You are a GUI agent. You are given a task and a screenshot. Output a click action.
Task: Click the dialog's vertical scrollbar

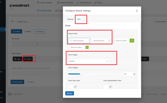pyautogui.click(x=141, y=39)
